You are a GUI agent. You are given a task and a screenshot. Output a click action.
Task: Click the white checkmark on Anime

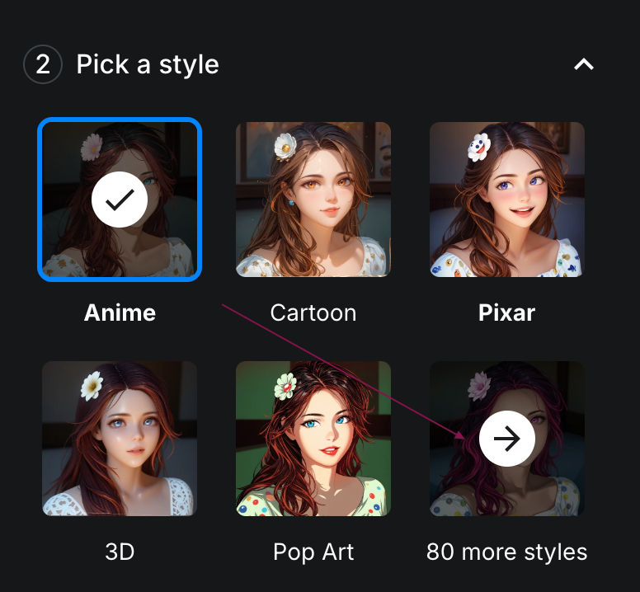point(120,200)
